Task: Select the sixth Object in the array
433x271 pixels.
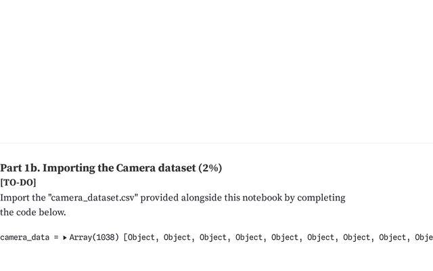Action: pos(321,238)
